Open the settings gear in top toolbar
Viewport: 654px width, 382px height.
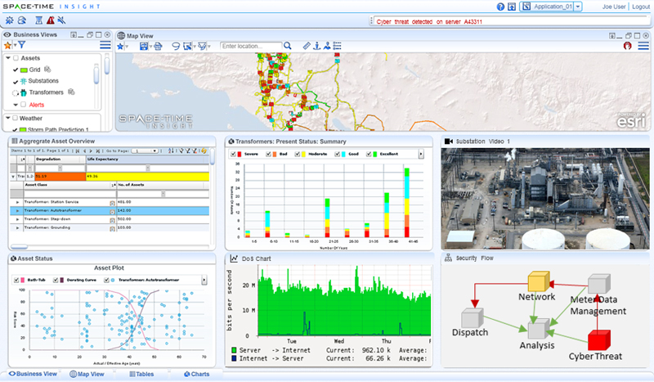[9, 20]
